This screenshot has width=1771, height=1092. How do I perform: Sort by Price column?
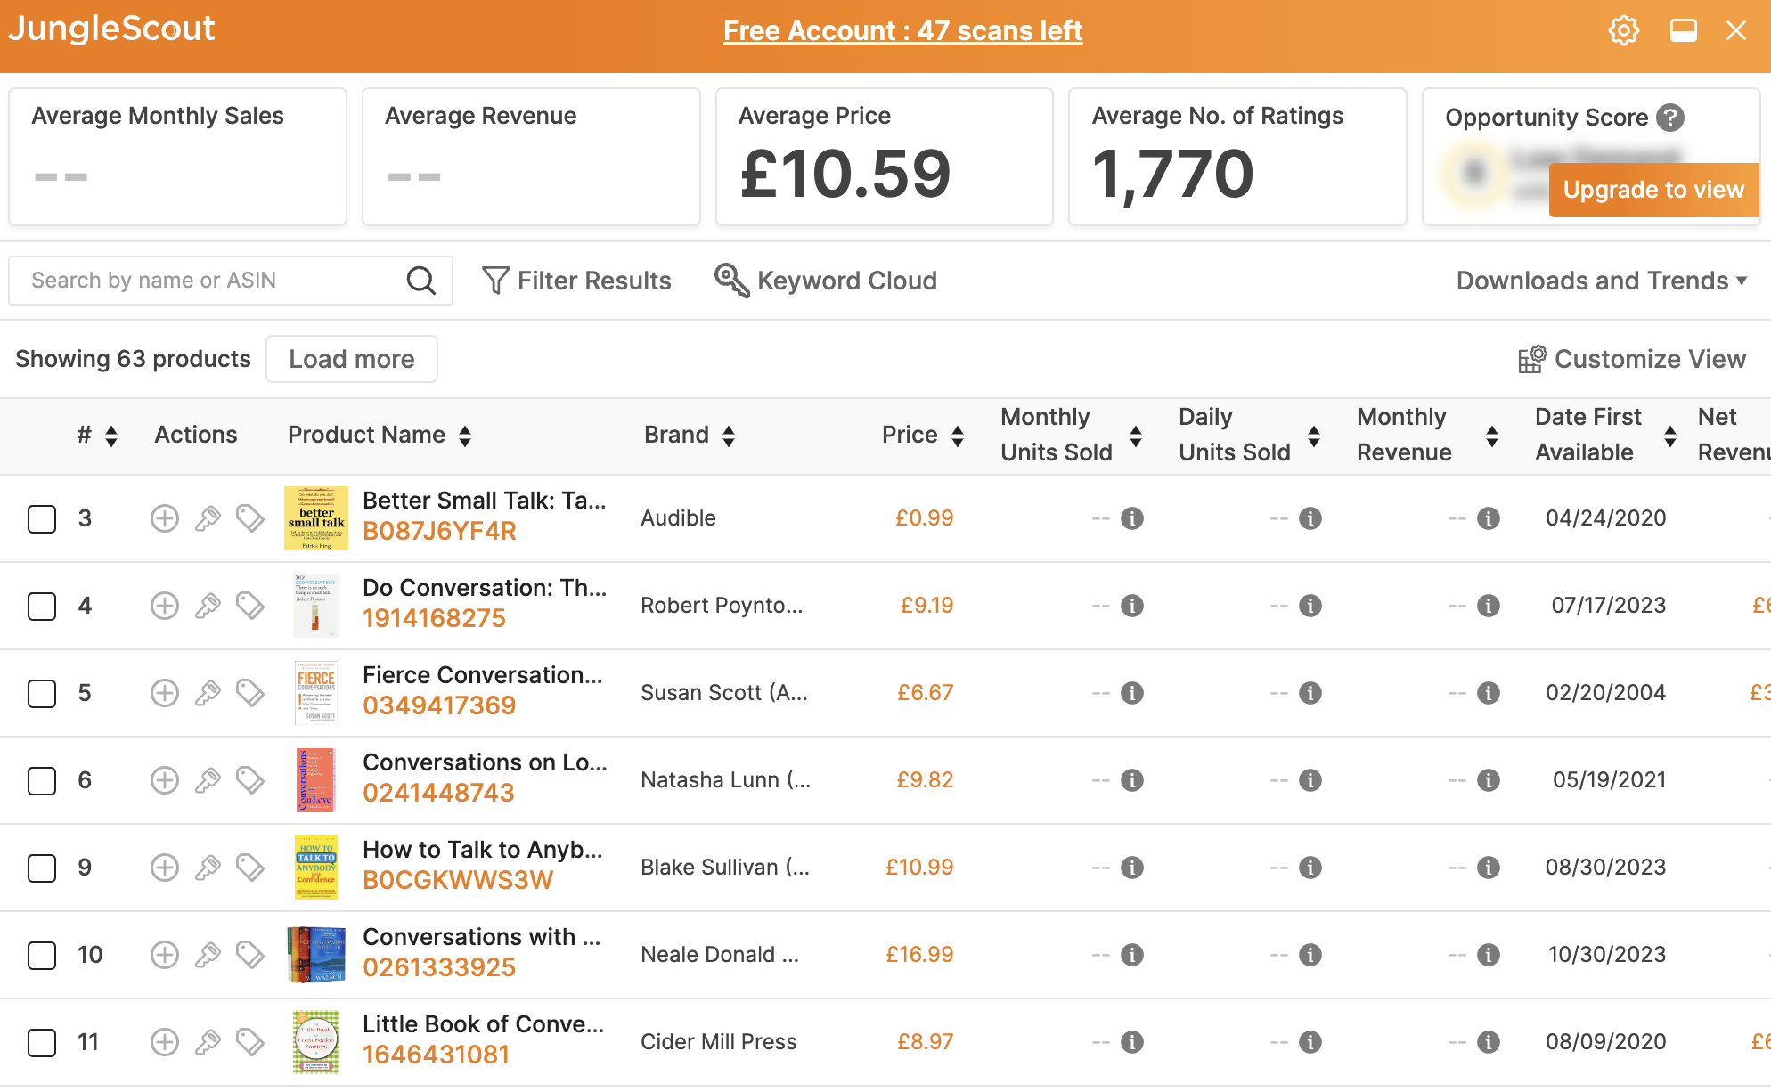coord(958,436)
